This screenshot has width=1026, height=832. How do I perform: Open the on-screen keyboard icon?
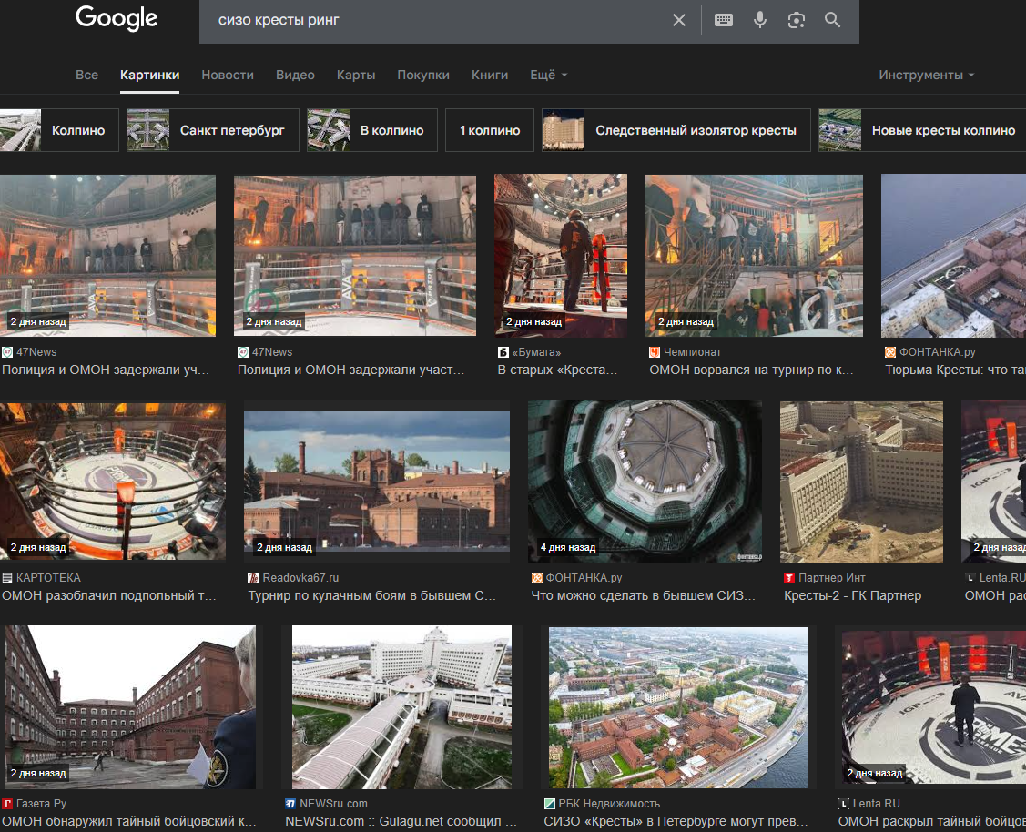pos(724,20)
